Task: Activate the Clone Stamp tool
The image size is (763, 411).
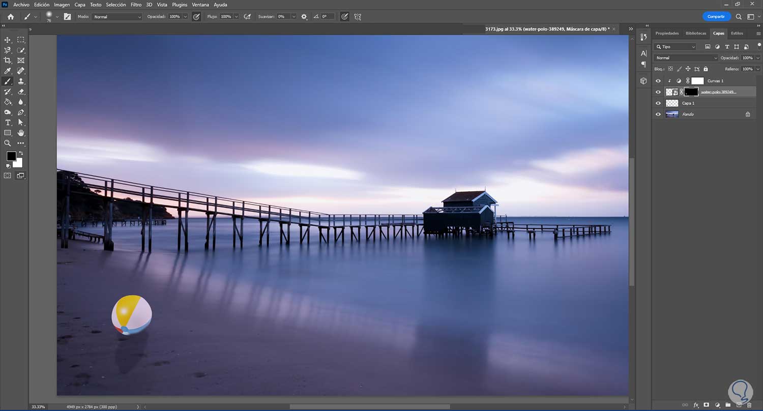Action: (21, 81)
